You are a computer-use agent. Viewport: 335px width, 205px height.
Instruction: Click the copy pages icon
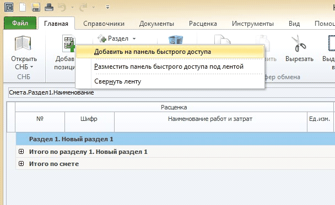point(222,40)
